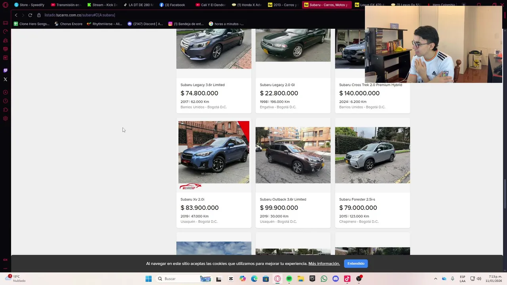The width and height of the screenshot is (507, 285).
Task: Open the Opera GX main menu logo
Action: coord(5,5)
